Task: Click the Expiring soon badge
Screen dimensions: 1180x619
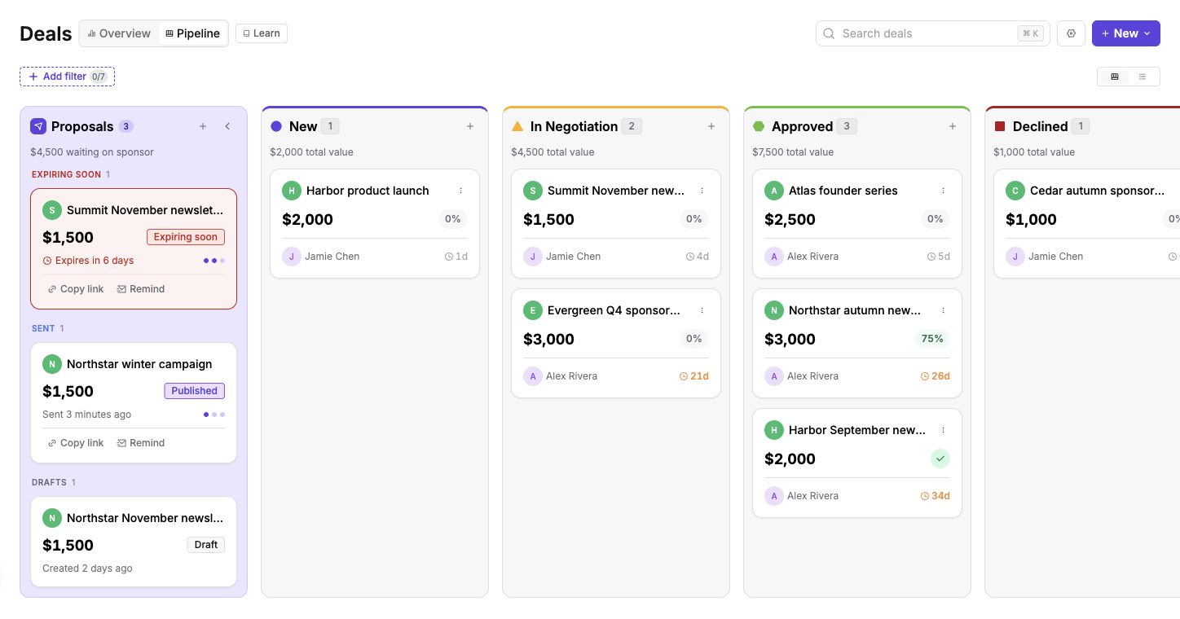Action: pyautogui.click(x=186, y=237)
